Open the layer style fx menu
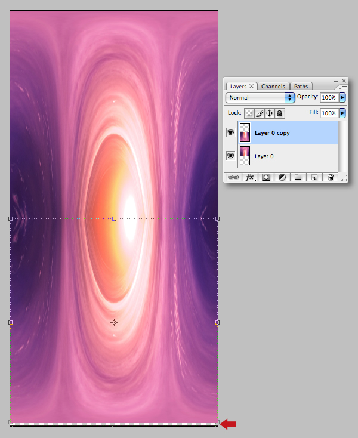The image size is (358, 438). pyautogui.click(x=249, y=177)
